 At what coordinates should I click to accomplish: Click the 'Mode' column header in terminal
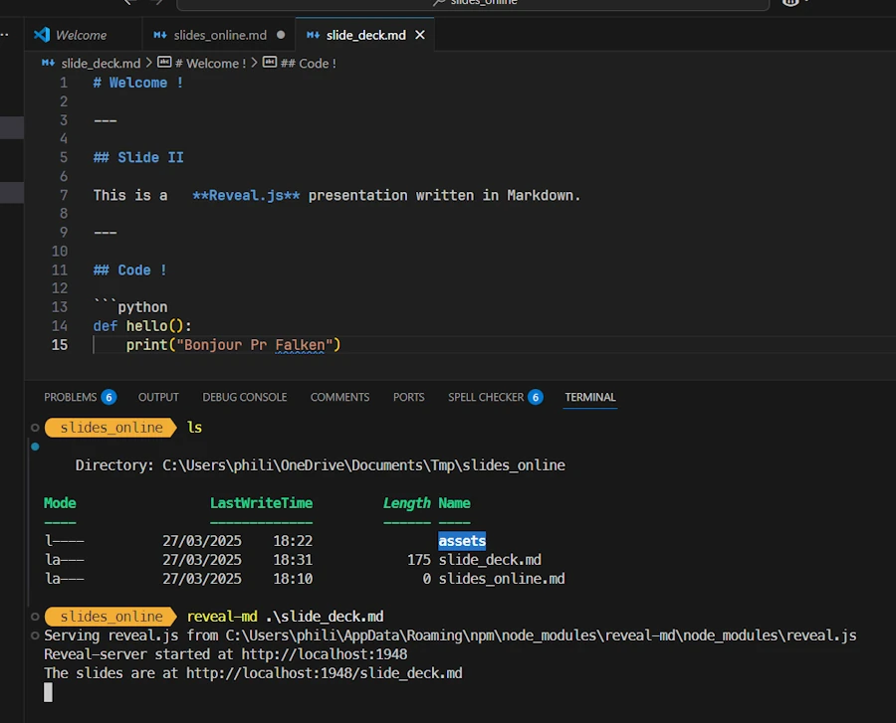click(x=60, y=503)
